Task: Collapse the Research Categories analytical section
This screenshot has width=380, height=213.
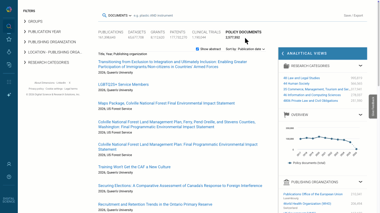Action: click(x=360, y=66)
